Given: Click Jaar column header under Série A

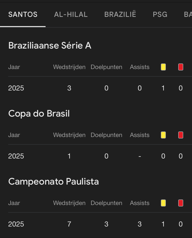Looking at the screenshot, I should 14,67.
